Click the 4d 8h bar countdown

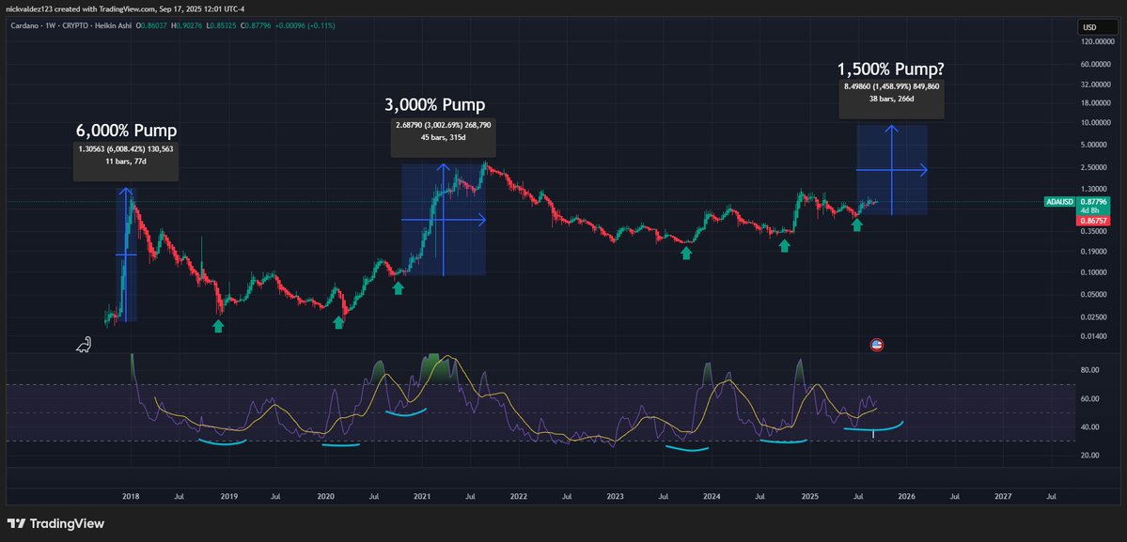click(x=1092, y=211)
